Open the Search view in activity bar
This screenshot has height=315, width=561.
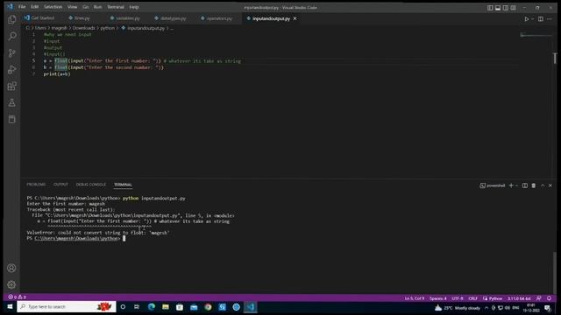pos(11,36)
